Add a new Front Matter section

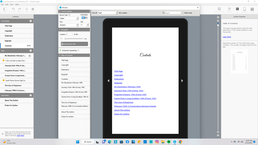(31, 21)
